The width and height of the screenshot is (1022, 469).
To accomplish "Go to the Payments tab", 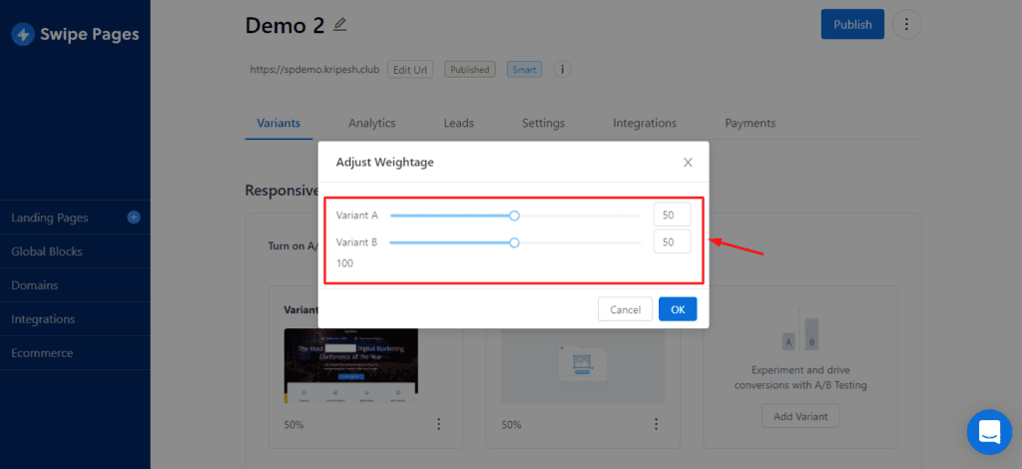I will [750, 123].
